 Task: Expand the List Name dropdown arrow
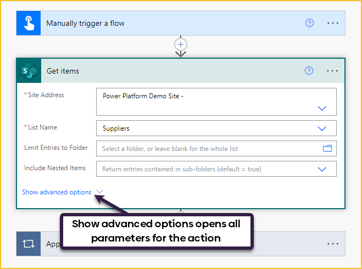(x=322, y=128)
